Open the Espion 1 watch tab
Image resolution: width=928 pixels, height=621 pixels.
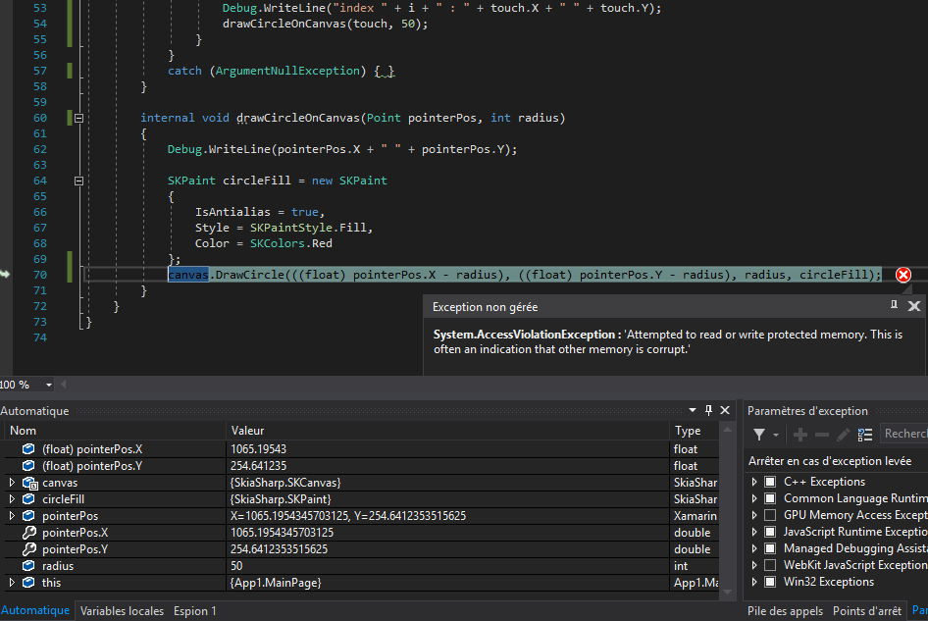tap(194, 611)
